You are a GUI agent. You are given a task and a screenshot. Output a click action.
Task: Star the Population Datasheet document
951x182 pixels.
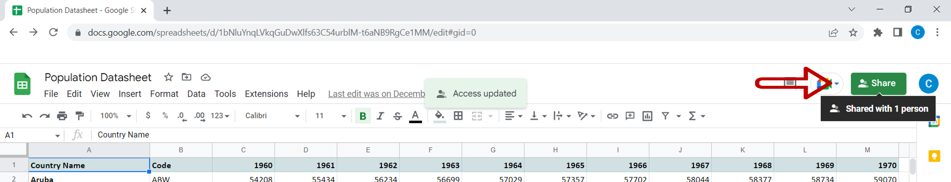point(168,77)
